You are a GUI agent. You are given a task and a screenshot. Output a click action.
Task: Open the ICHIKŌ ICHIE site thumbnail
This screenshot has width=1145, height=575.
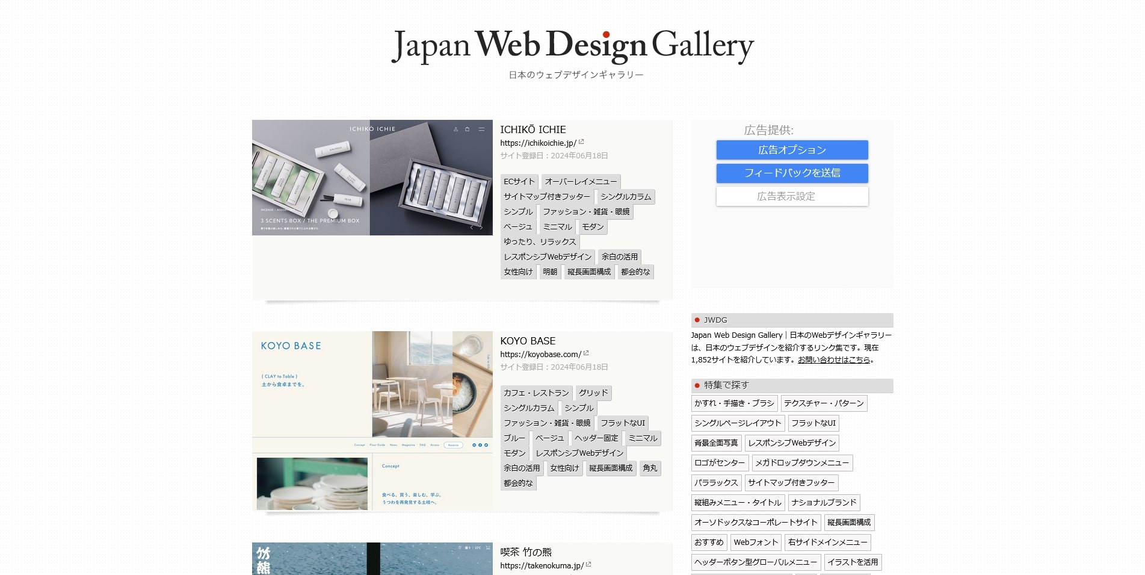click(372, 178)
